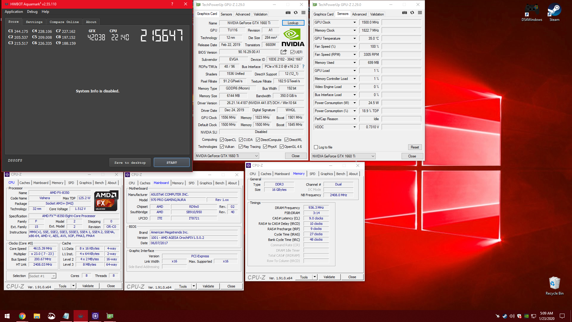Expand the GPU Temperature sensor dropdown
The height and width of the screenshot is (322, 572).
tap(355, 38)
